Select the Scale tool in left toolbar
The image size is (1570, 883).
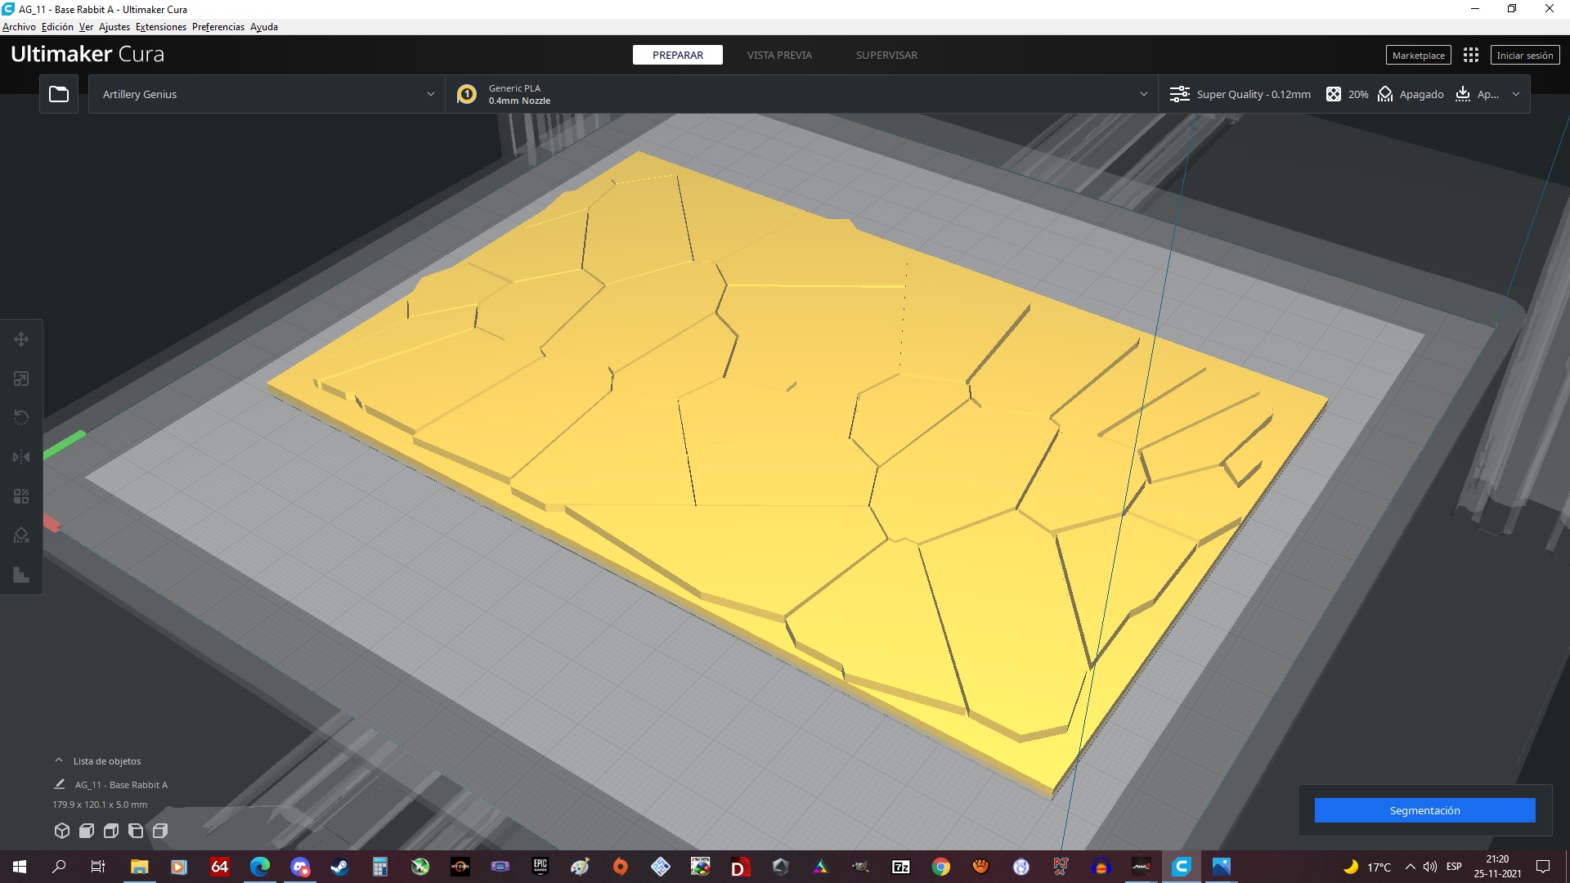pyautogui.click(x=21, y=379)
